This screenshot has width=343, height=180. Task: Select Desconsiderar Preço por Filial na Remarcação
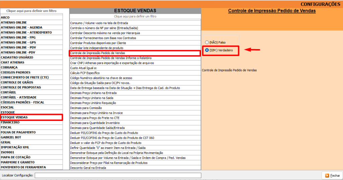[x=135, y=163]
